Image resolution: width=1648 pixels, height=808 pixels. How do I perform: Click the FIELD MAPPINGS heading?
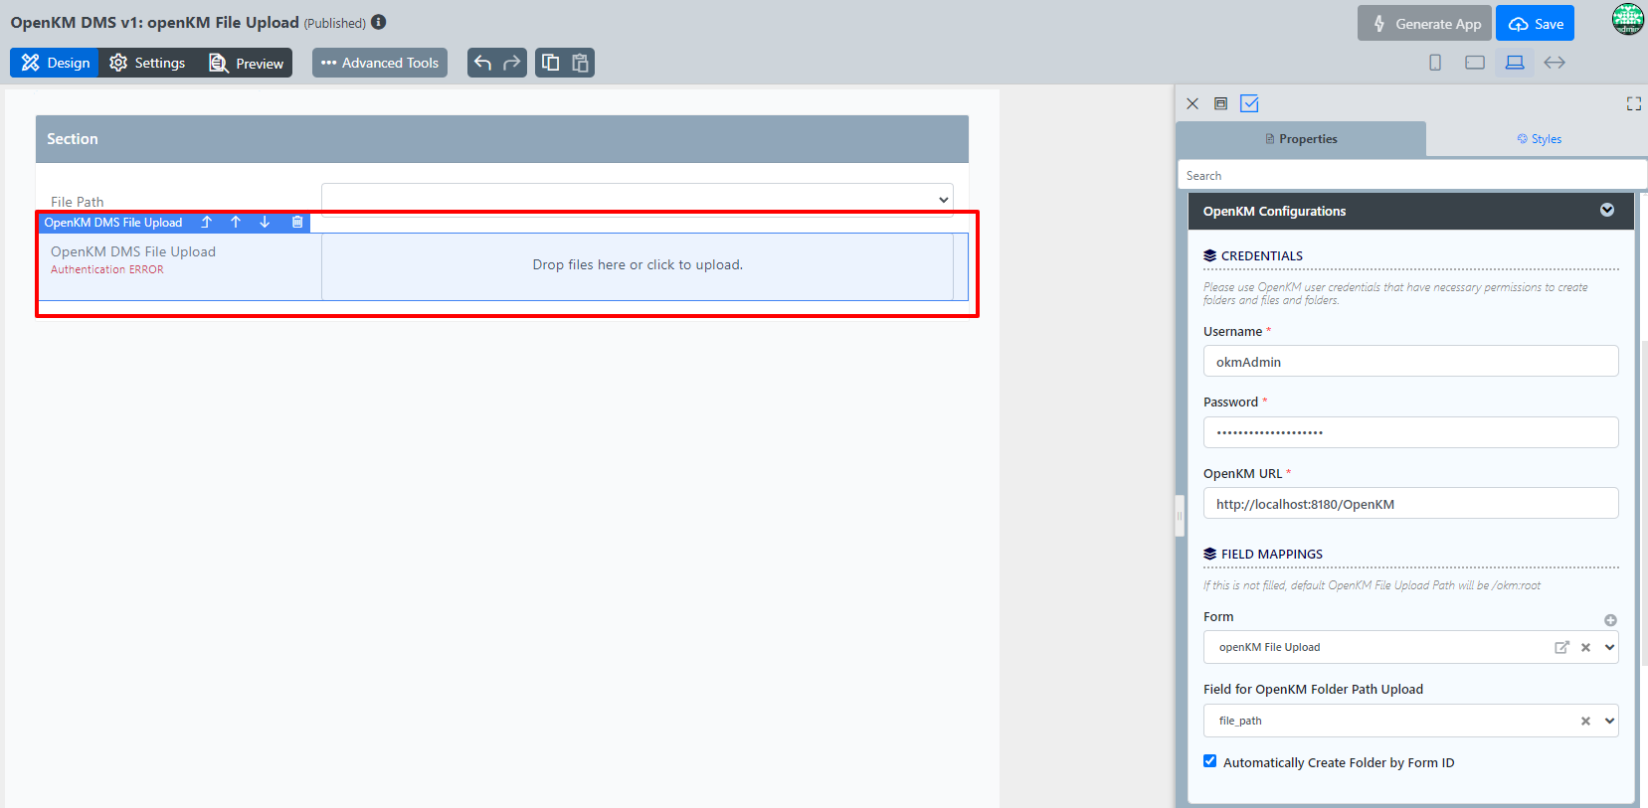pos(1272,554)
